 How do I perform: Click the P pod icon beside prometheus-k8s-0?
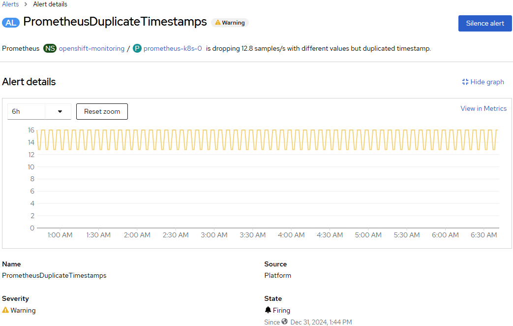pyautogui.click(x=137, y=48)
